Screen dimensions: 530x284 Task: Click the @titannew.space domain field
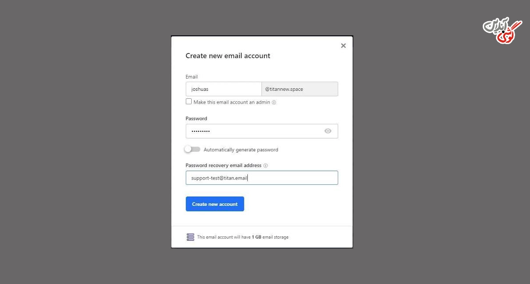[x=300, y=89]
